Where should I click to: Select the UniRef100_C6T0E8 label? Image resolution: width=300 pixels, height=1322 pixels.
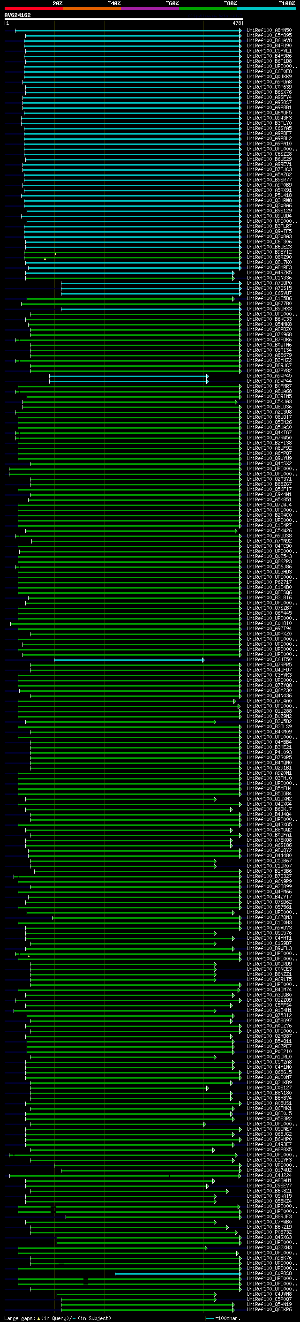pyautogui.click(x=269, y=72)
